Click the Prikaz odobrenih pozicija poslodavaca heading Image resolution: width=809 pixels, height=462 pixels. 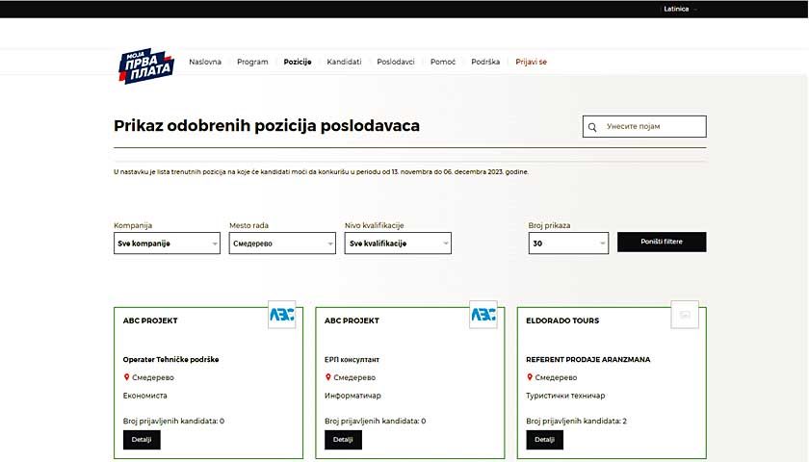tap(267, 126)
